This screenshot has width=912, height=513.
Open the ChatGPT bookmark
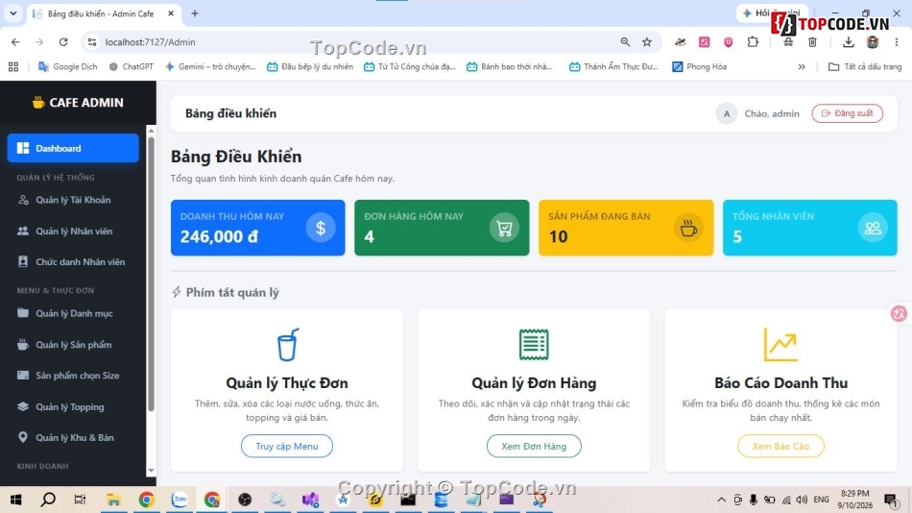point(132,67)
